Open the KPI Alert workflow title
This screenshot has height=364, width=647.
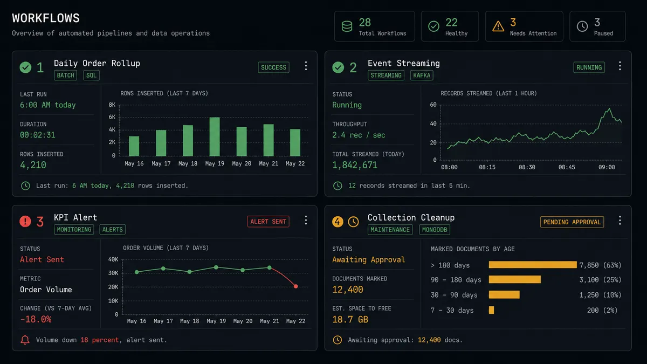tap(75, 217)
